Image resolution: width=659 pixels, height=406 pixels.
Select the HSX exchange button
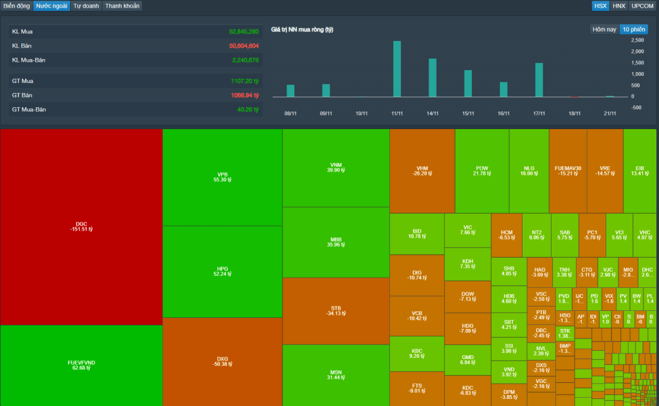pos(600,6)
